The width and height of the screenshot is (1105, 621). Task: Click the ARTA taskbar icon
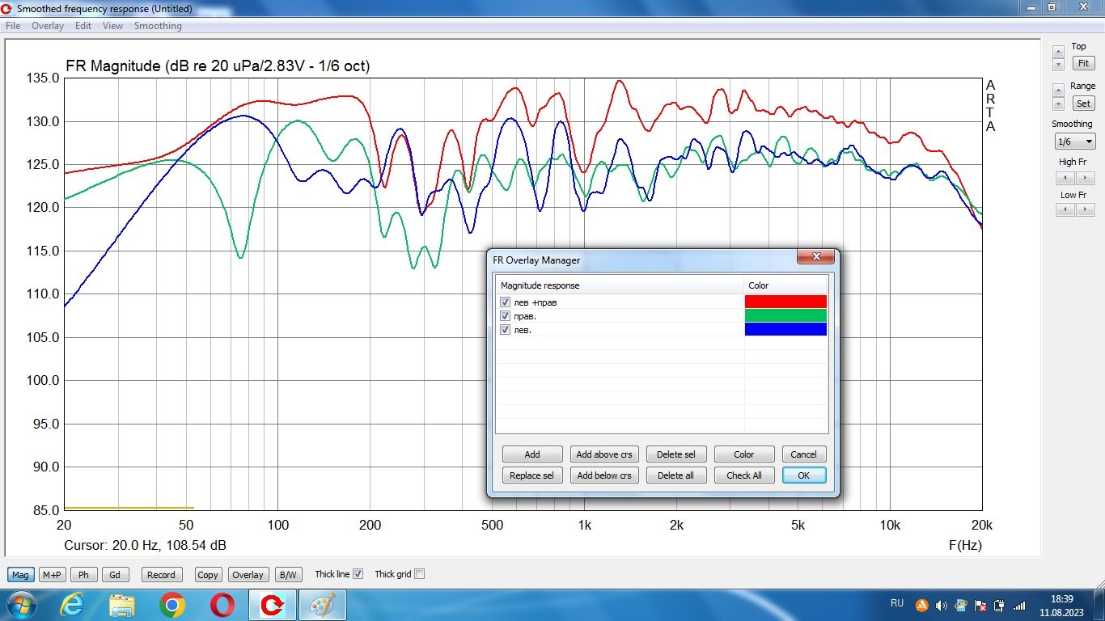coord(272,605)
